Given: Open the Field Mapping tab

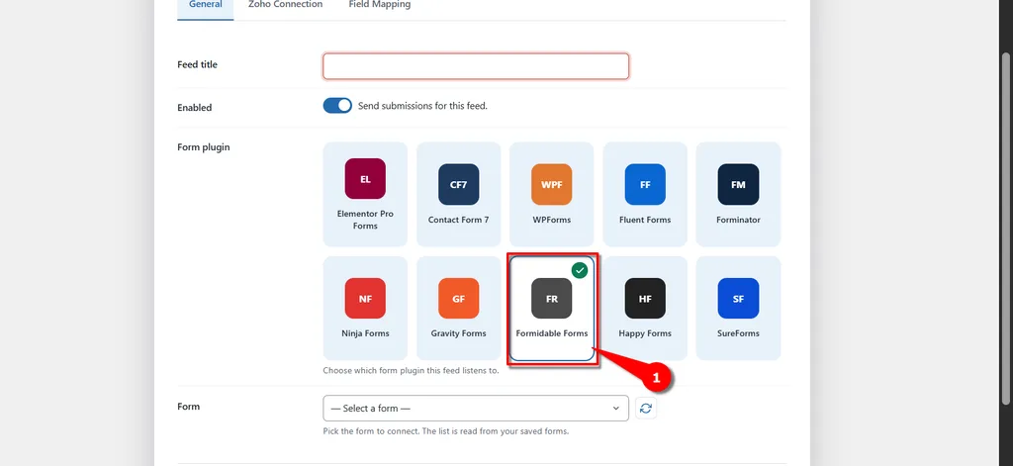Looking at the screenshot, I should (379, 5).
